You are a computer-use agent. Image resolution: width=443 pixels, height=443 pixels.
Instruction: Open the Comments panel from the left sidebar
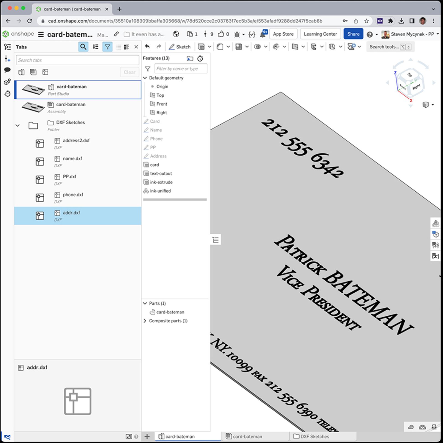pyautogui.click(x=7, y=70)
